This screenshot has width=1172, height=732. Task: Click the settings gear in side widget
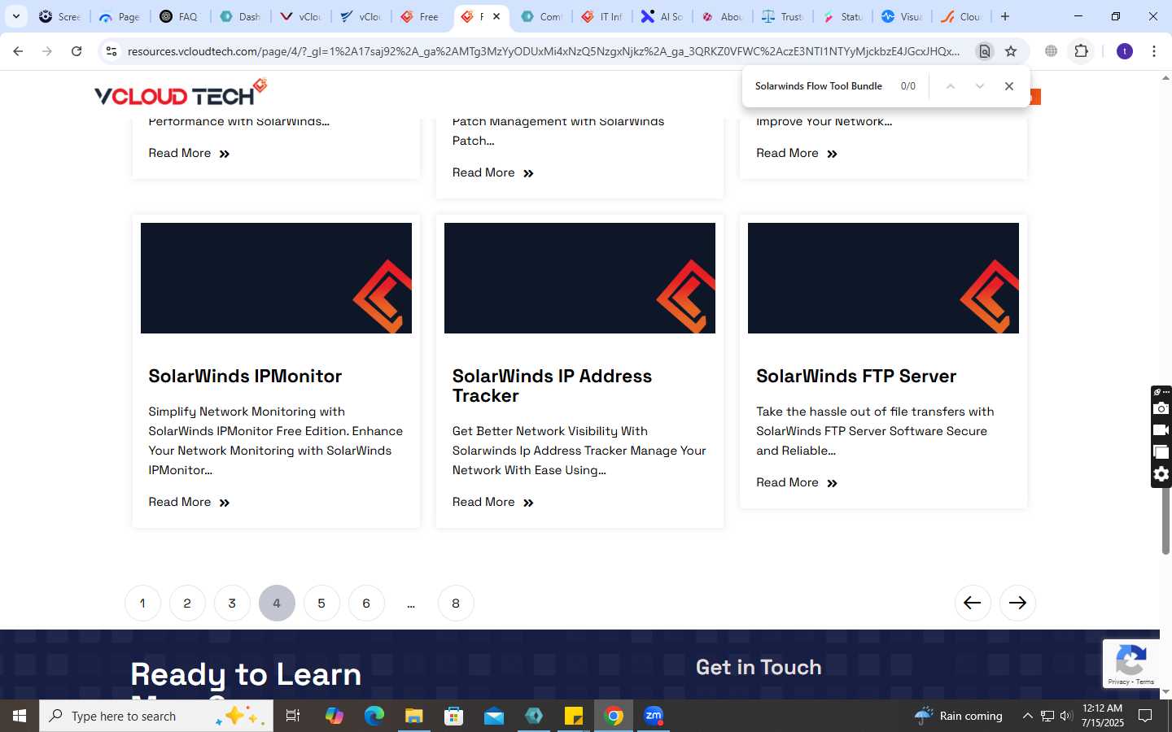pyautogui.click(x=1161, y=474)
